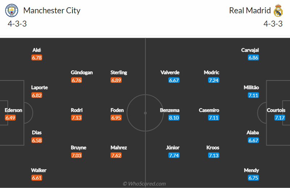290x188 pixels.
Task: Click Júnior's 7.74 rating badge
Action: tap(174, 155)
